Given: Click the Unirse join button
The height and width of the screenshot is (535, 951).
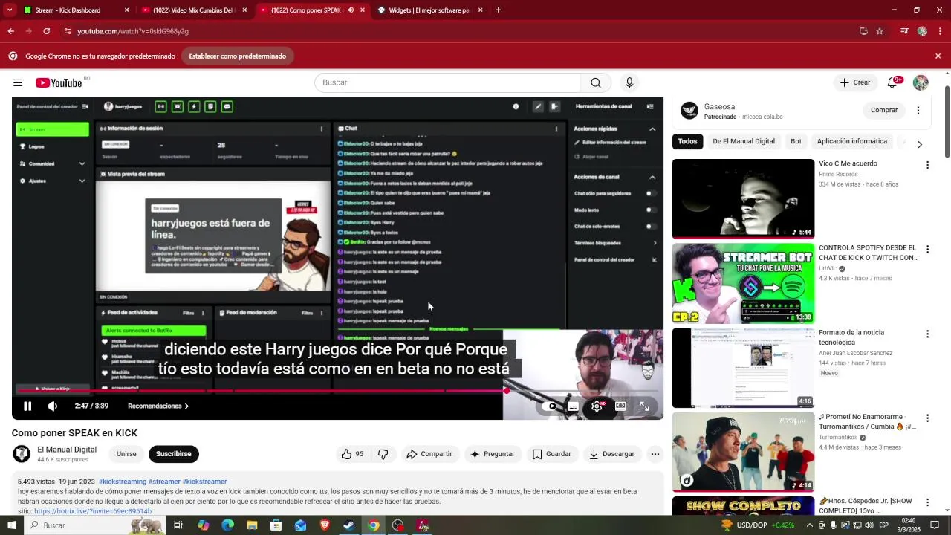Looking at the screenshot, I should point(126,454).
